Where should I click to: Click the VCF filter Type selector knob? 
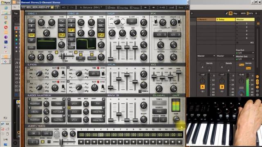pyautogui.click(x=117, y=21)
